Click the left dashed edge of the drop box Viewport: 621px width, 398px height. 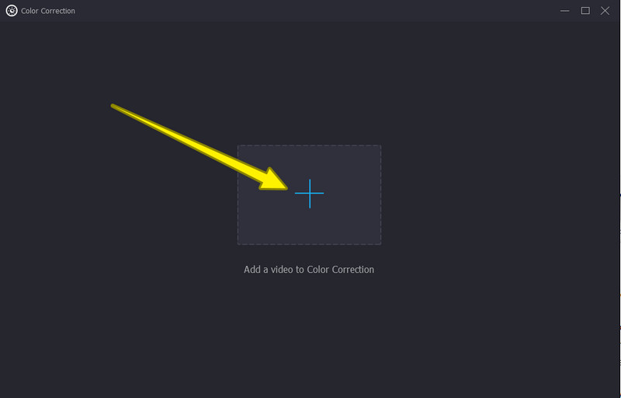pos(238,195)
